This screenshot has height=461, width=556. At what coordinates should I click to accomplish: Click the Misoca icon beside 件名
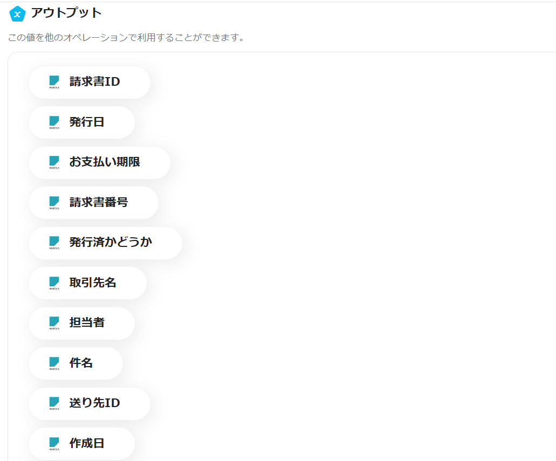[x=54, y=363]
